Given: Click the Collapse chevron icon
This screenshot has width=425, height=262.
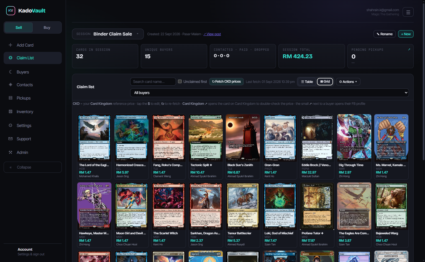Looking at the screenshot, I should [x=11, y=167].
